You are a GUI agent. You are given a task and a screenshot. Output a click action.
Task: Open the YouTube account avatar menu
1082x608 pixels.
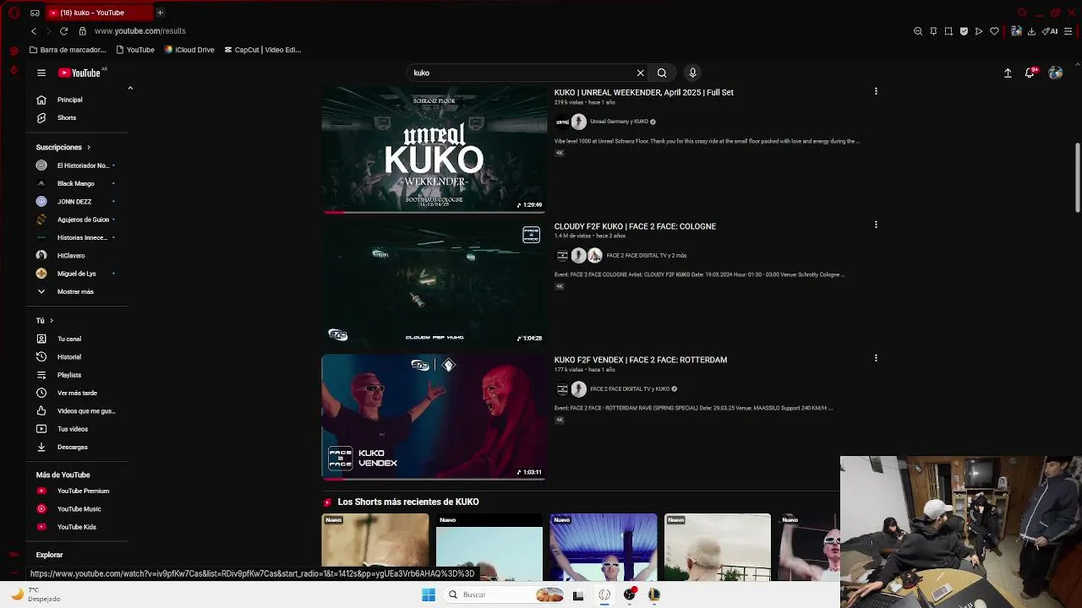[x=1055, y=73]
